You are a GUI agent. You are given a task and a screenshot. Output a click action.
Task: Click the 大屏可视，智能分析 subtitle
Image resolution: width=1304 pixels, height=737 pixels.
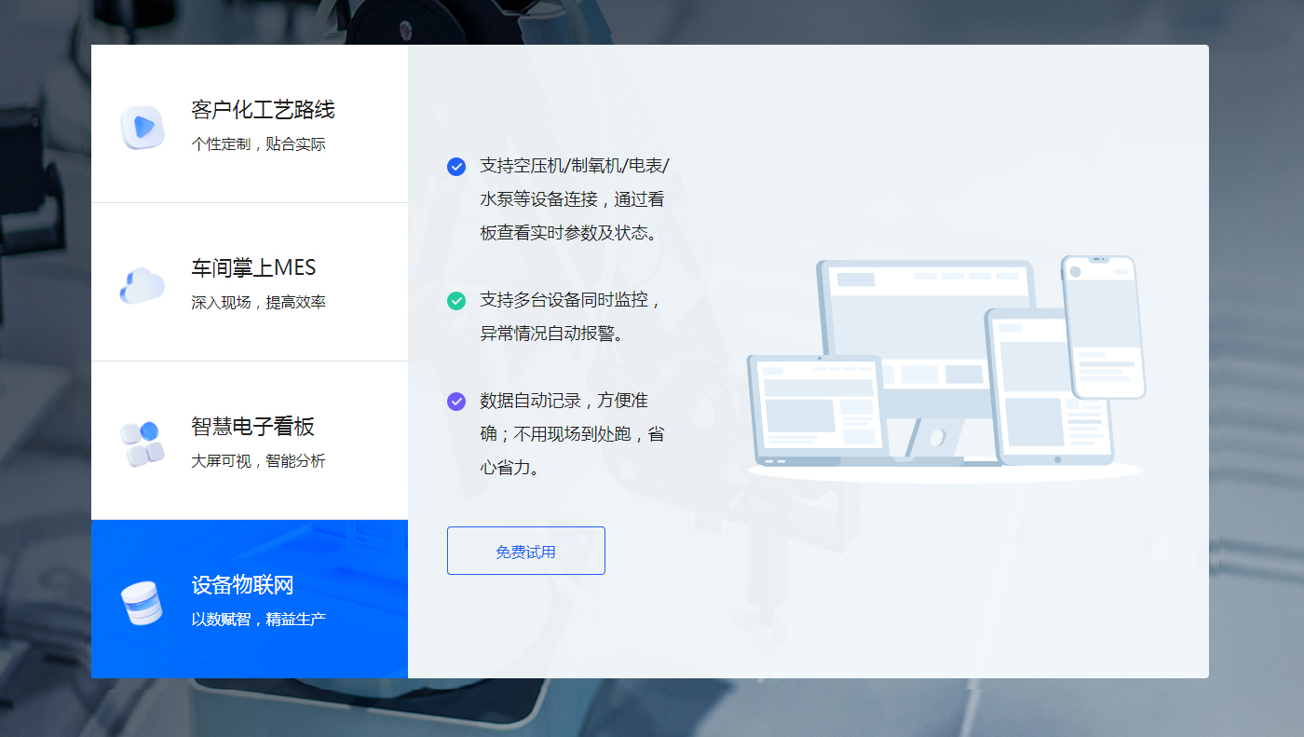click(258, 461)
